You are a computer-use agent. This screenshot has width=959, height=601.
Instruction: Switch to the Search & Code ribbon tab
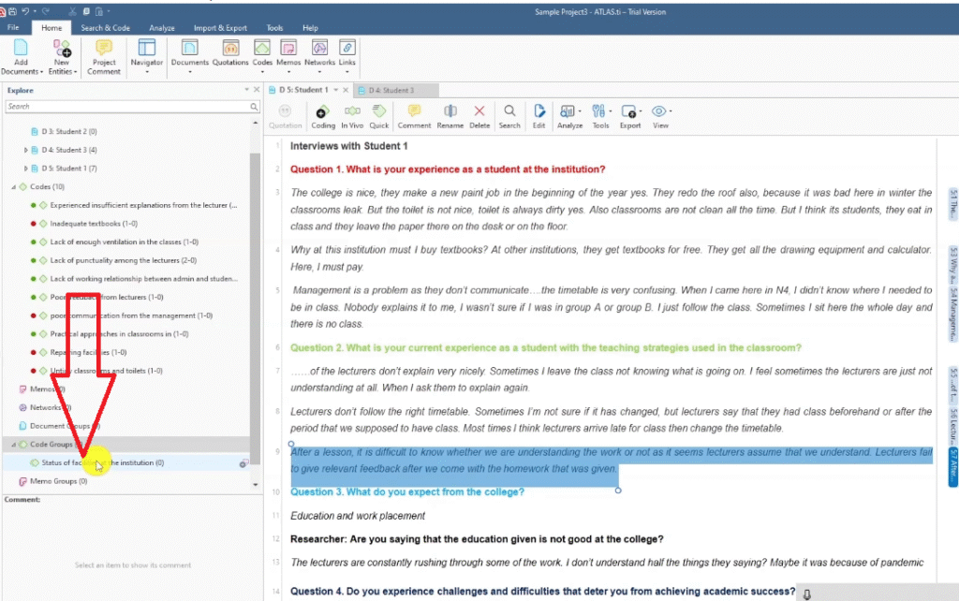click(x=105, y=28)
